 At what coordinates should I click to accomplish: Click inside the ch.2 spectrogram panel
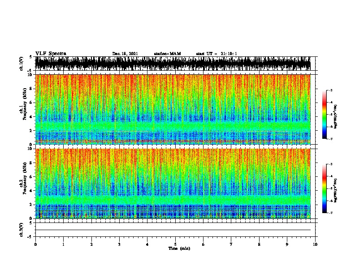(x=173, y=184)
